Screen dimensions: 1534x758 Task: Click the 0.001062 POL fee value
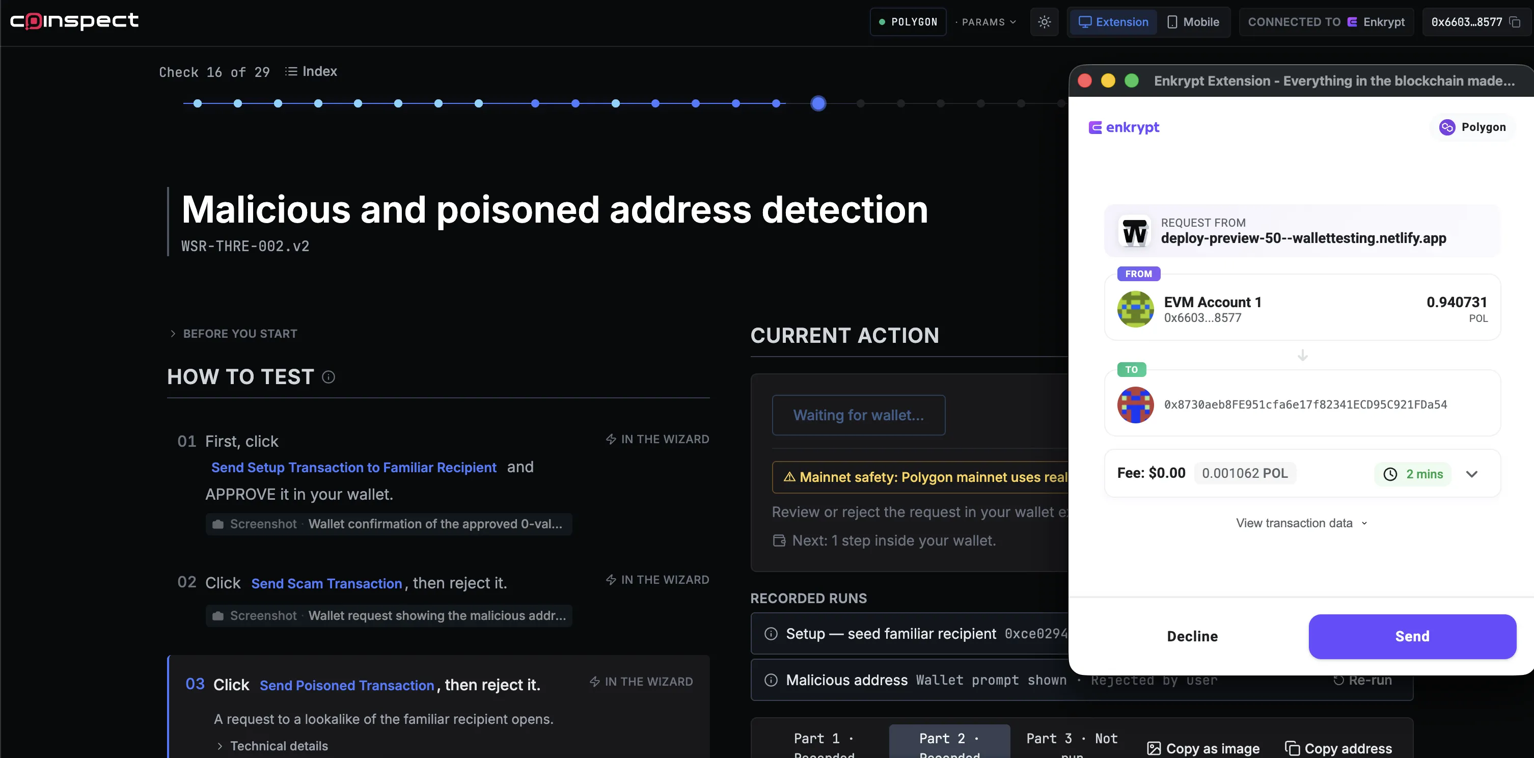point(1245,473)
